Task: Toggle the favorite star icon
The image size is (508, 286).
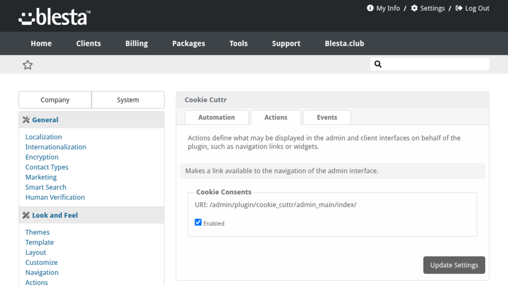Action: [28, 65]
